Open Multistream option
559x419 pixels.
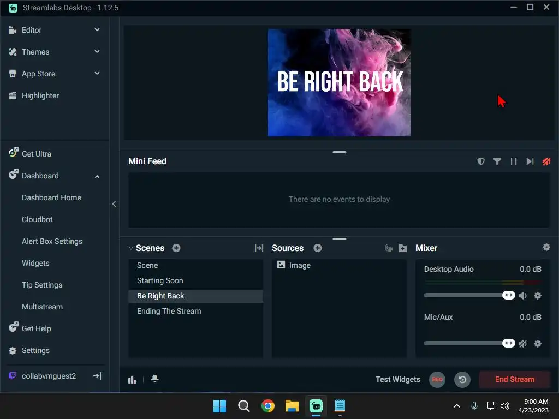[x=42, y=307]
